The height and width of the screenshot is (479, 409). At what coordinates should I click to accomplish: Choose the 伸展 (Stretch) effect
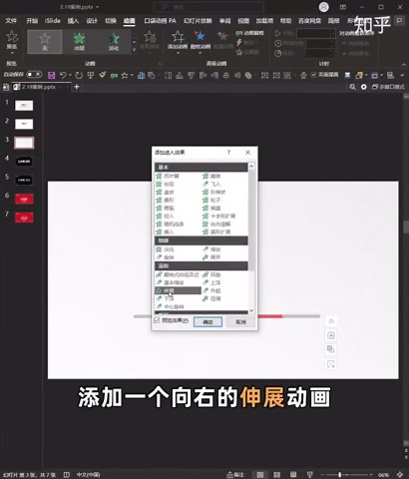178,290
